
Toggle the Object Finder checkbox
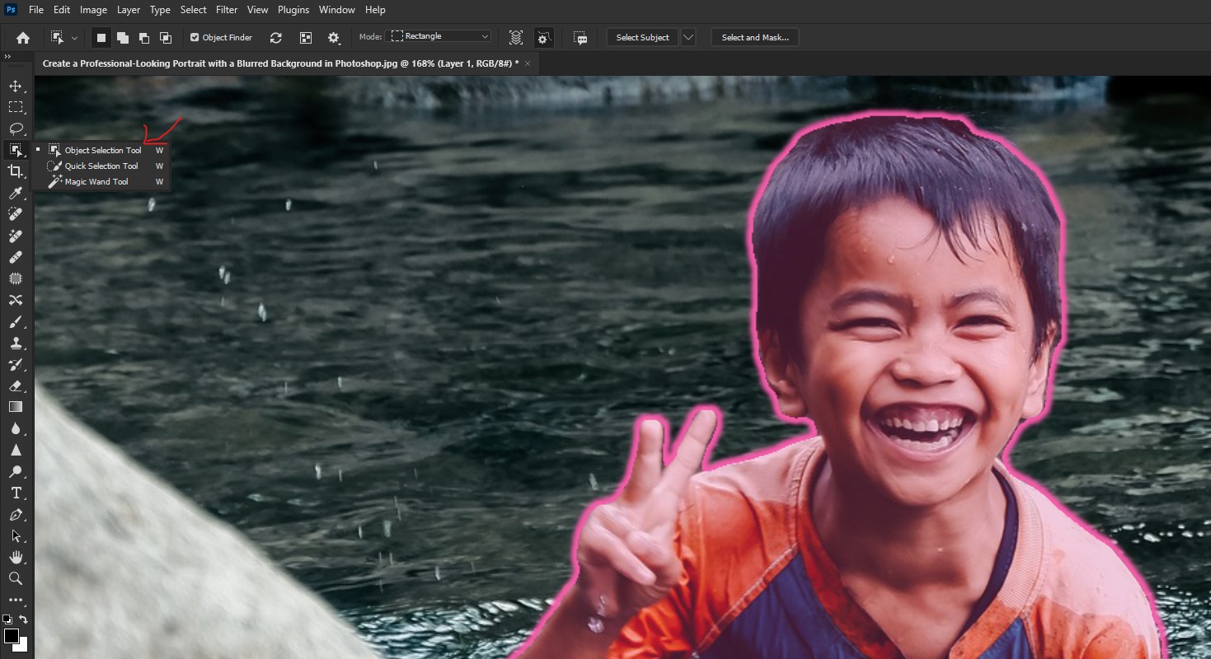pyautogui.click(x=195, y=37)
